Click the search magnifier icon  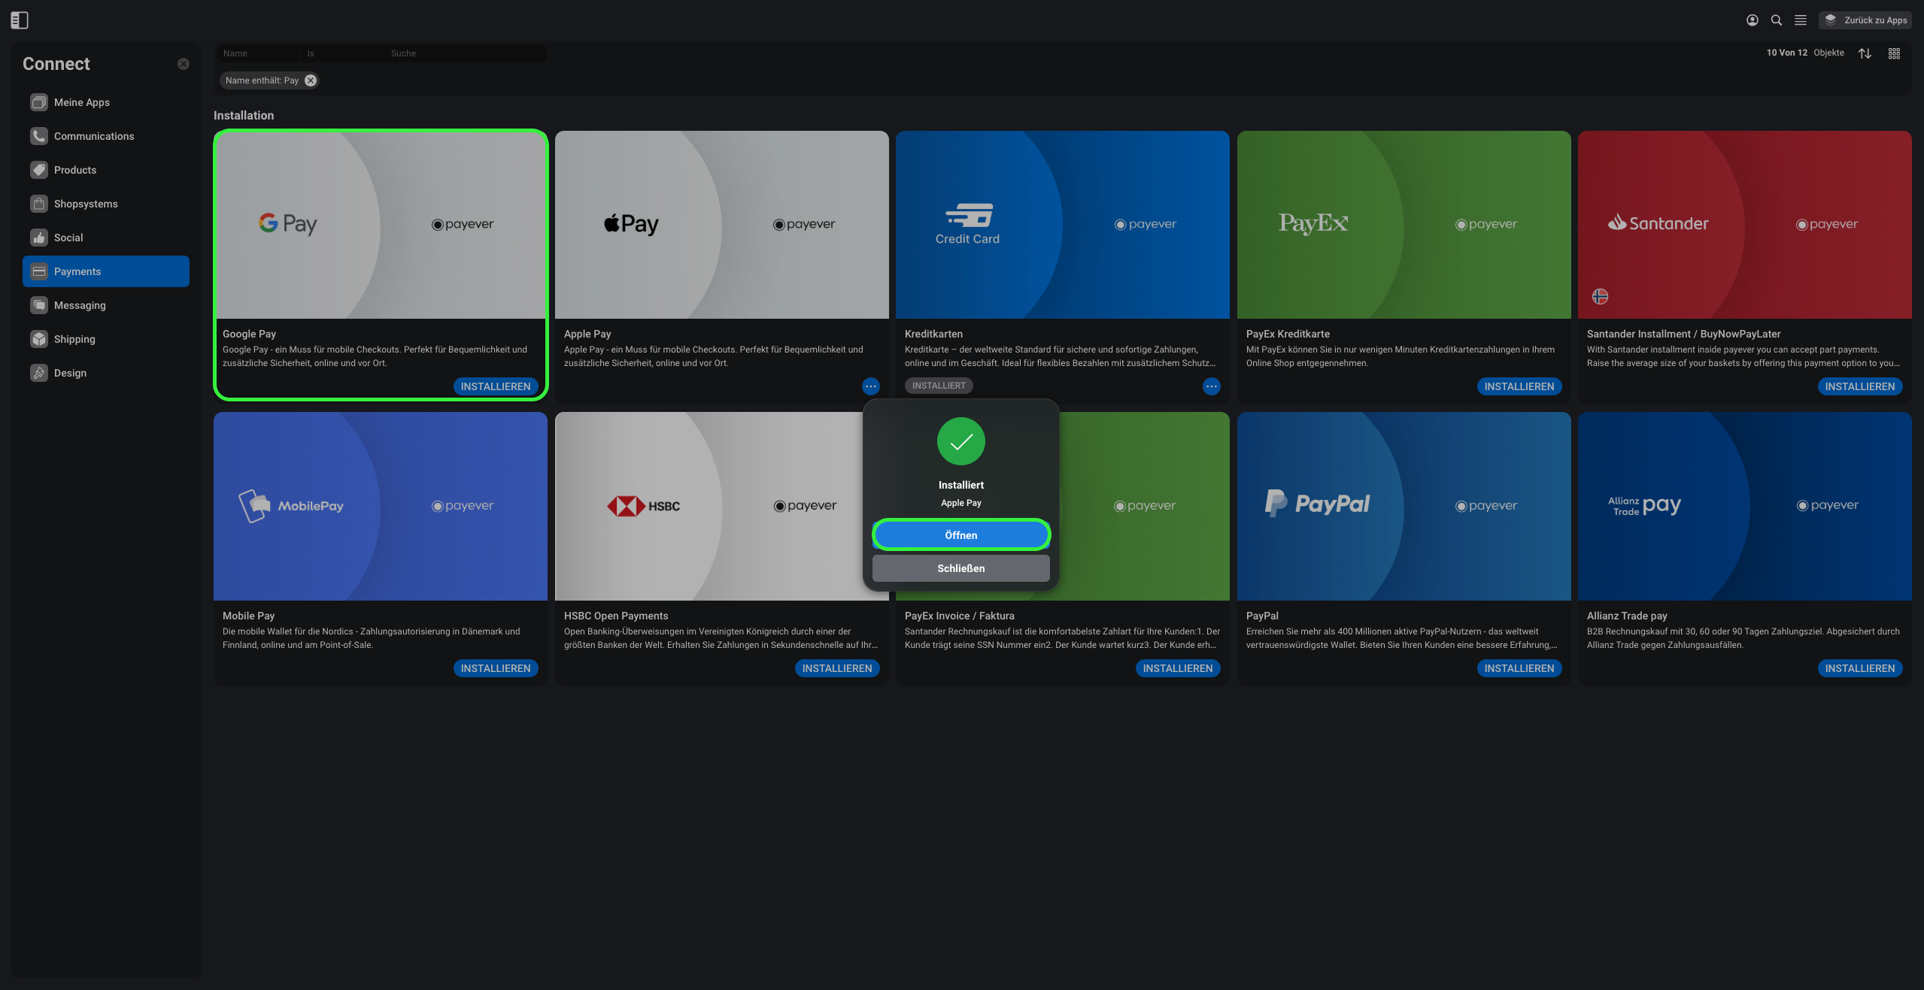pyautogui.click(x=1777, y=20)
